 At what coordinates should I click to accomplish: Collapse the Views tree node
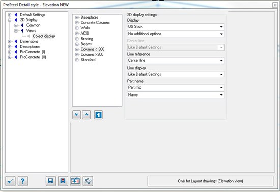point(16,31)
